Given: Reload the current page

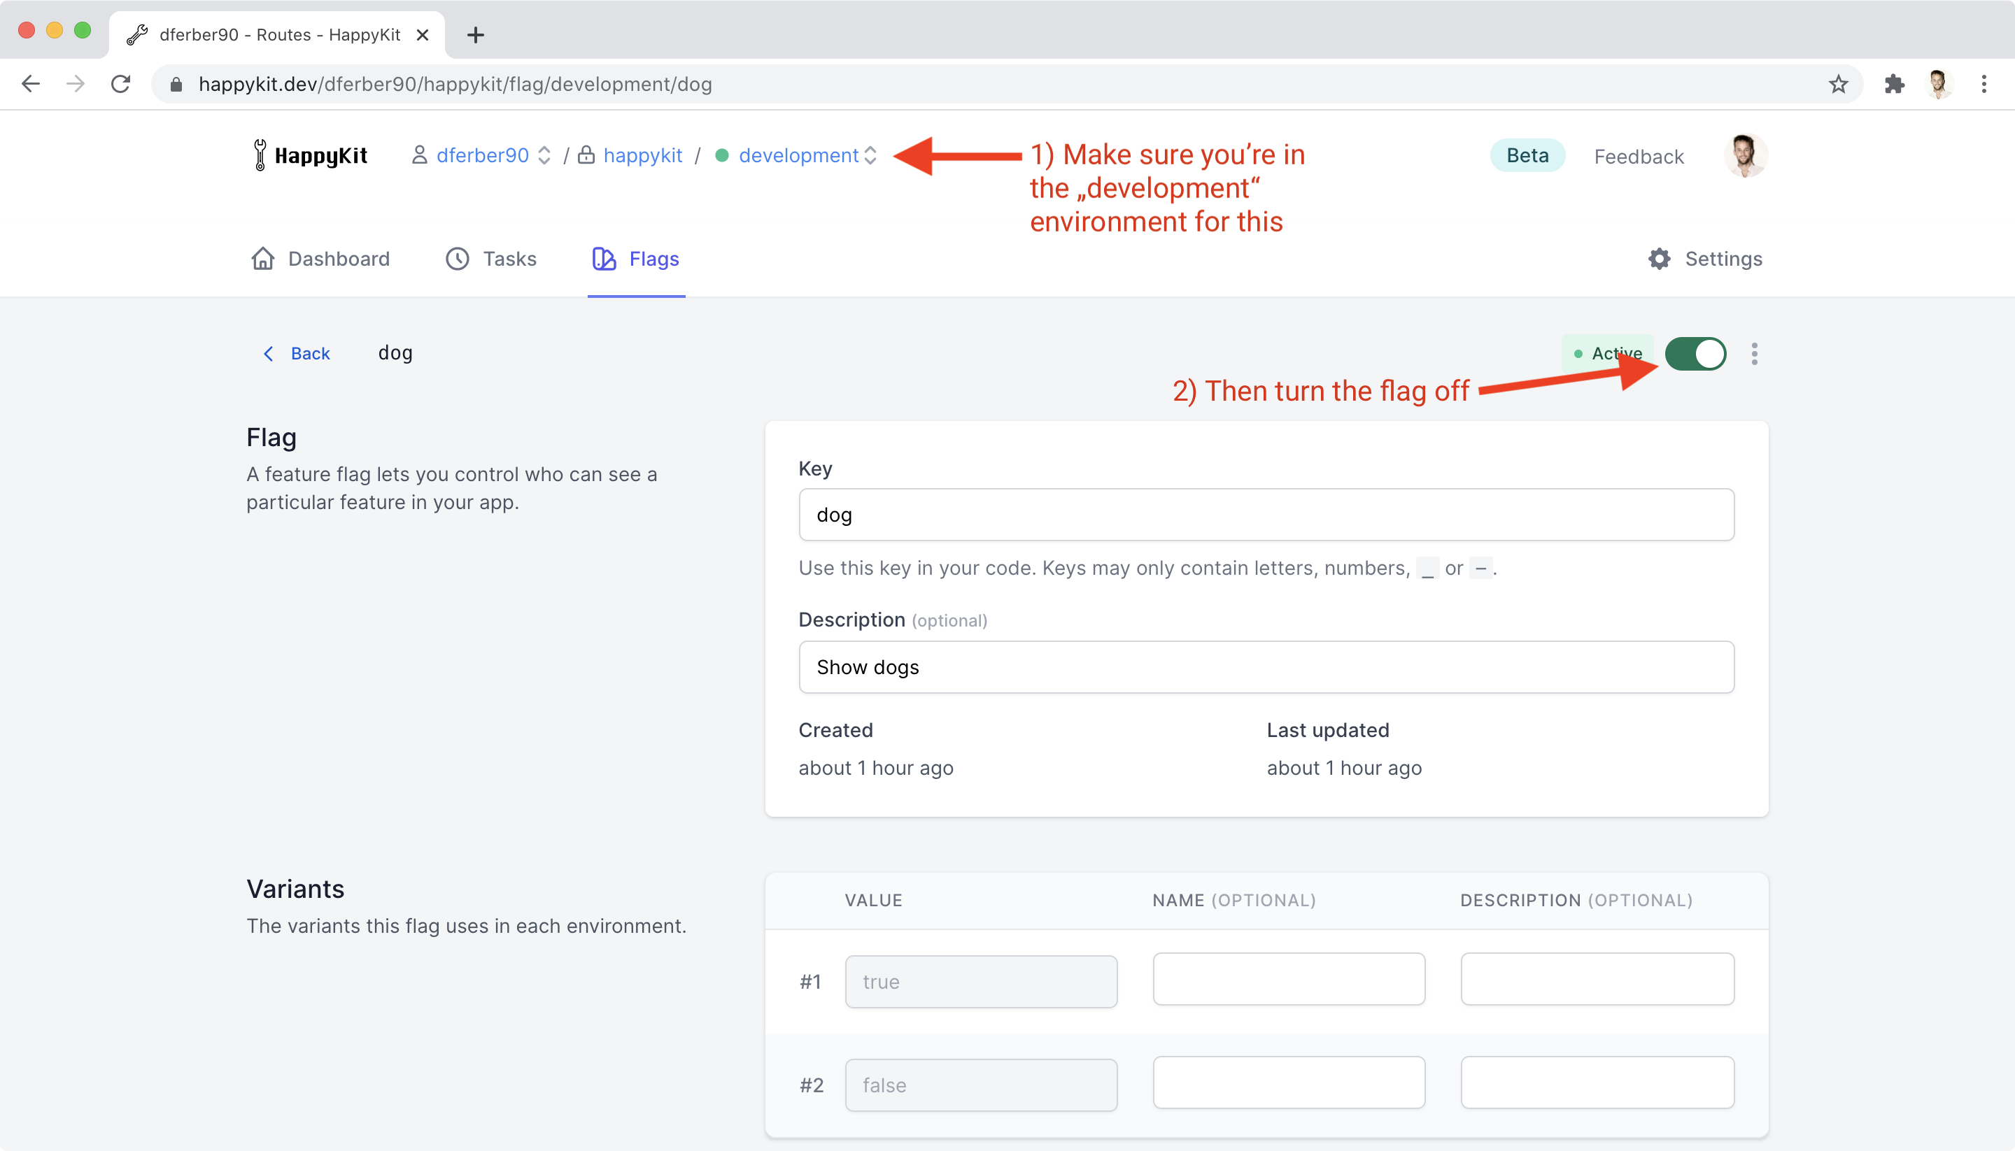Looking at the screenshot, I should coord(121,84).
